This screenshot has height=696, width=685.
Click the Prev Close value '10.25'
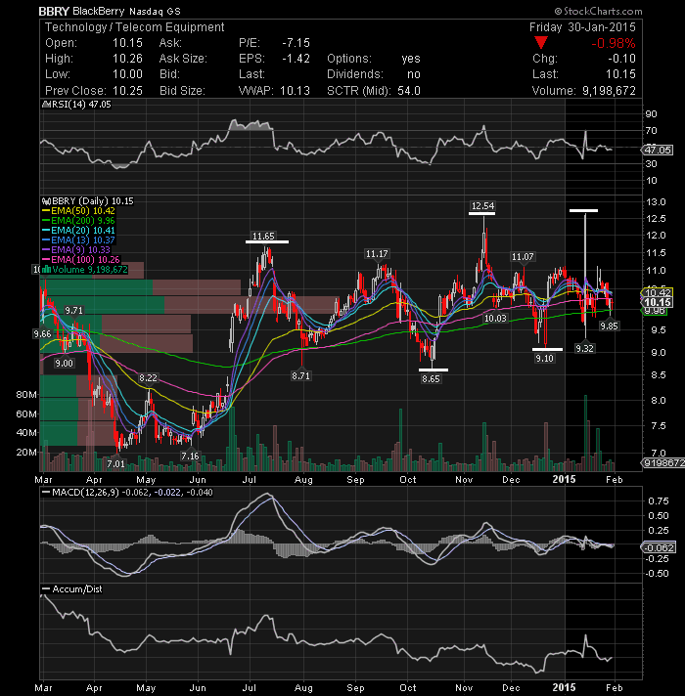coord(127,91)
